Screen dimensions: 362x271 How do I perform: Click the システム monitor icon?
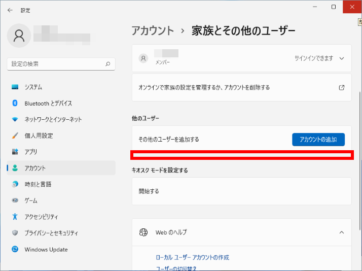[x=15, y=87]
